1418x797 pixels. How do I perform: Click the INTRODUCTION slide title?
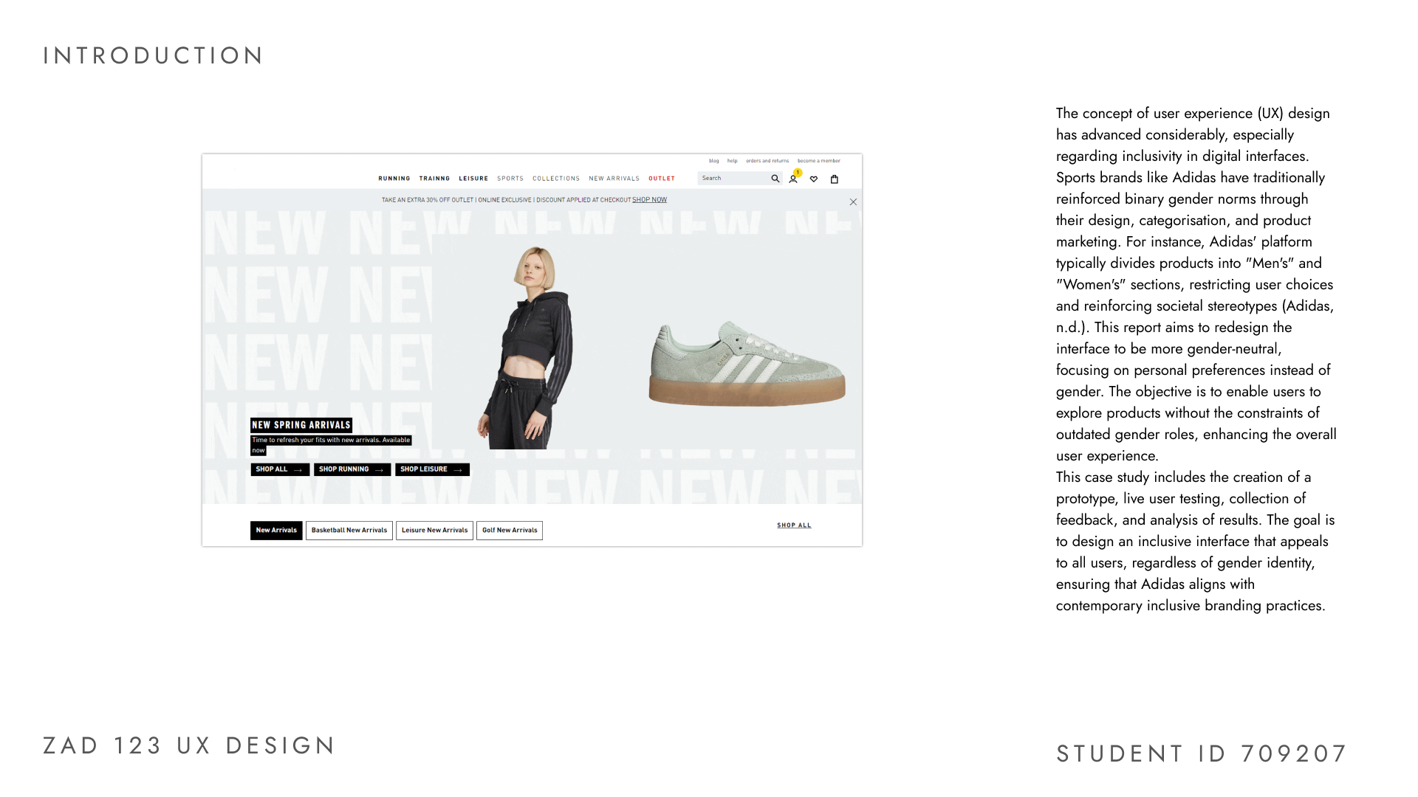click(x=153, y=55)
